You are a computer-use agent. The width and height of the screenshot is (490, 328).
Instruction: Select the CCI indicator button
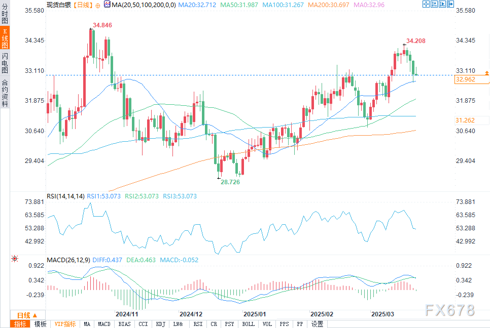143,324
